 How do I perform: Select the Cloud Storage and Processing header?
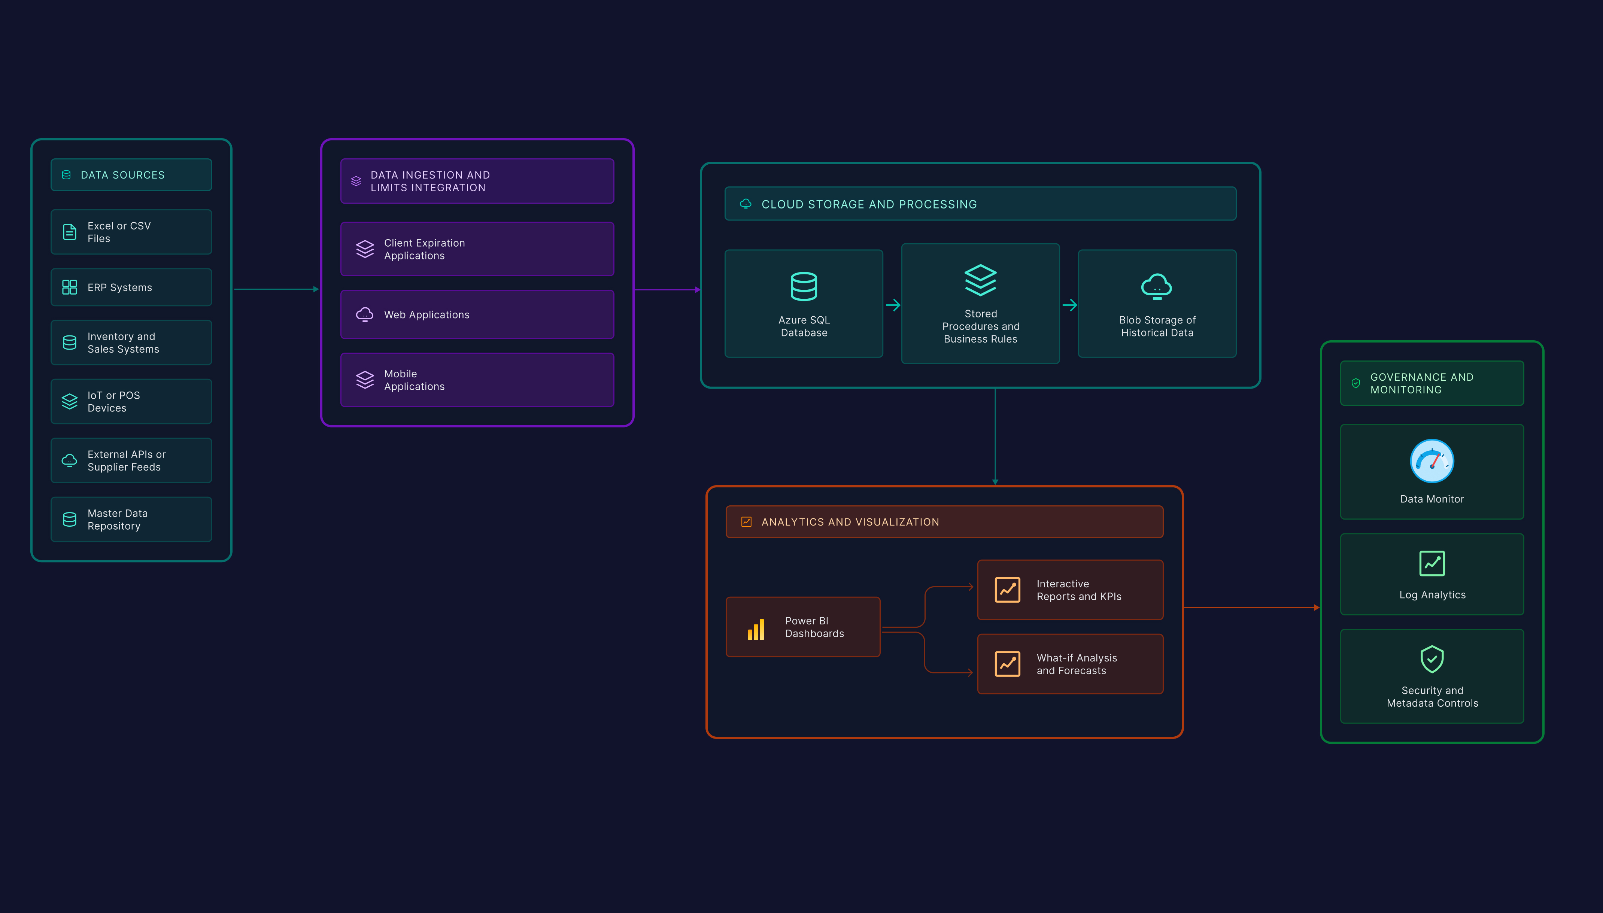(x=980, y=204)
